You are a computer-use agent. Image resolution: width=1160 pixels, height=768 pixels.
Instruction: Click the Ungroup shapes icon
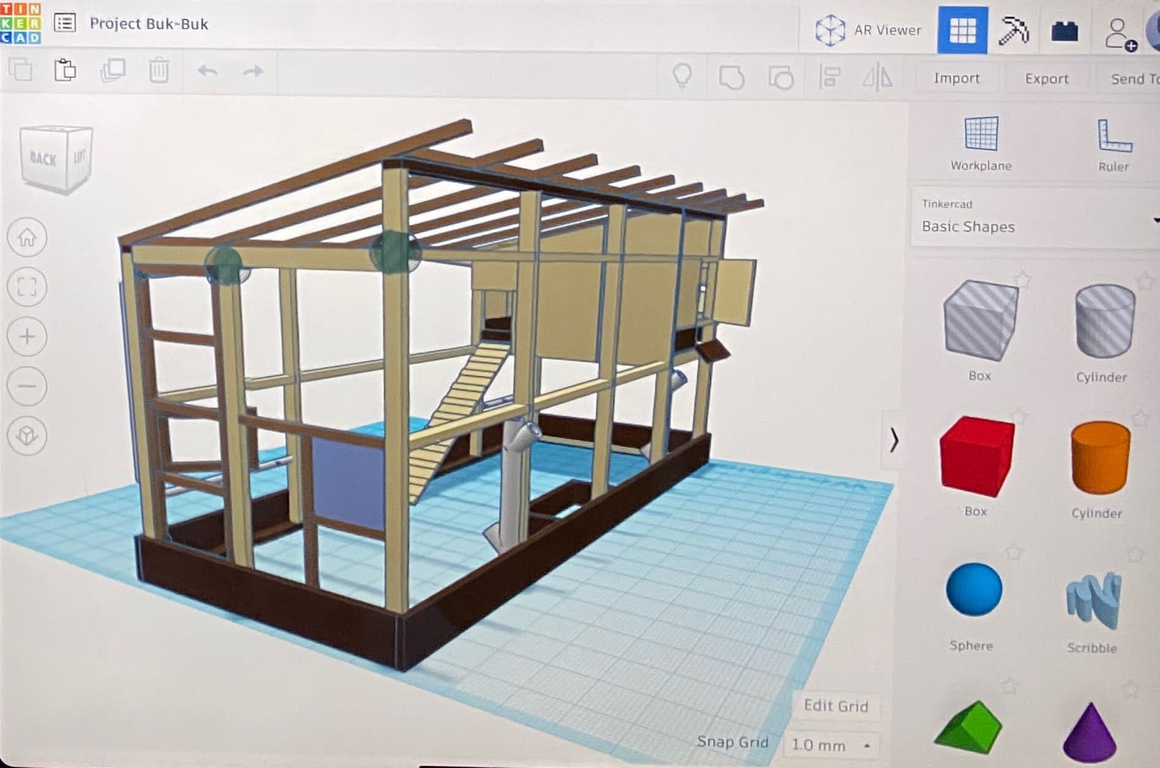781,78
